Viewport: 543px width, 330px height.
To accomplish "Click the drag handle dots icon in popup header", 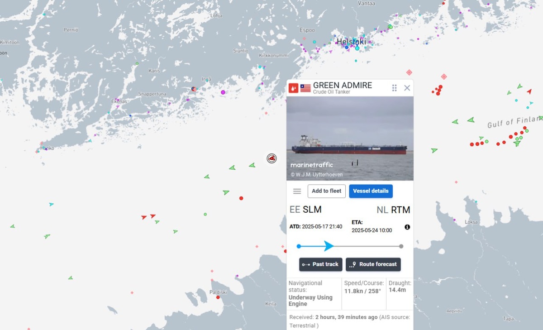I will click(395, 88).
